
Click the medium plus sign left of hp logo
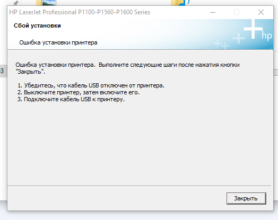(239, 38)
